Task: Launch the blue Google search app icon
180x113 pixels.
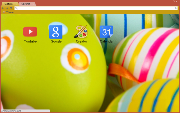Action: (56, 32)
